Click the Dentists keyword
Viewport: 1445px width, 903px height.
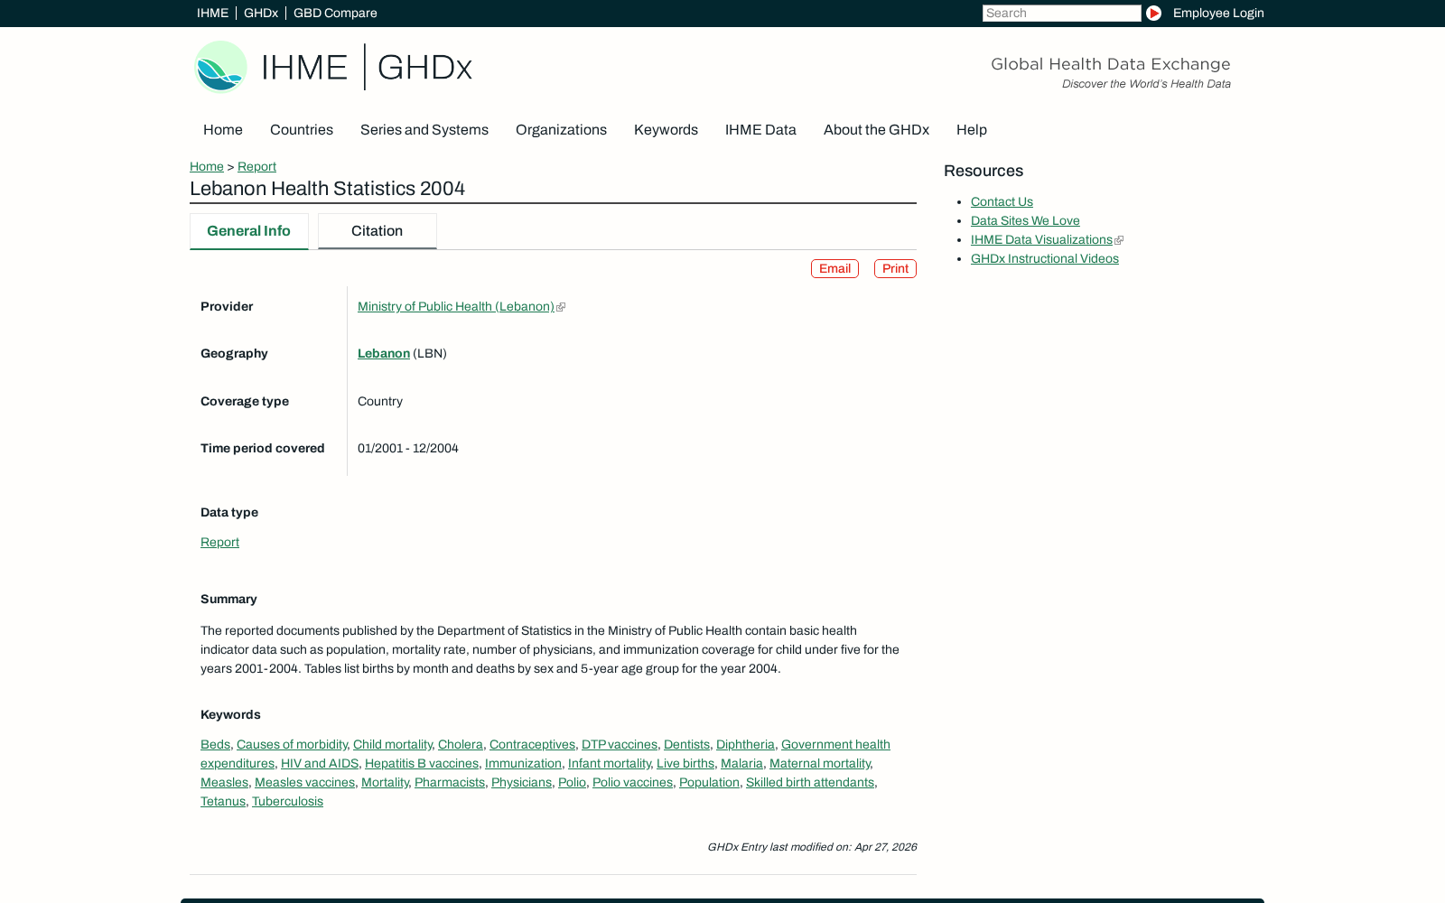click(x=686, y=744)
